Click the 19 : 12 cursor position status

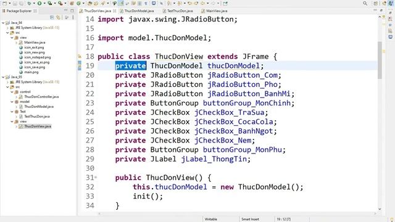[284, 220]
